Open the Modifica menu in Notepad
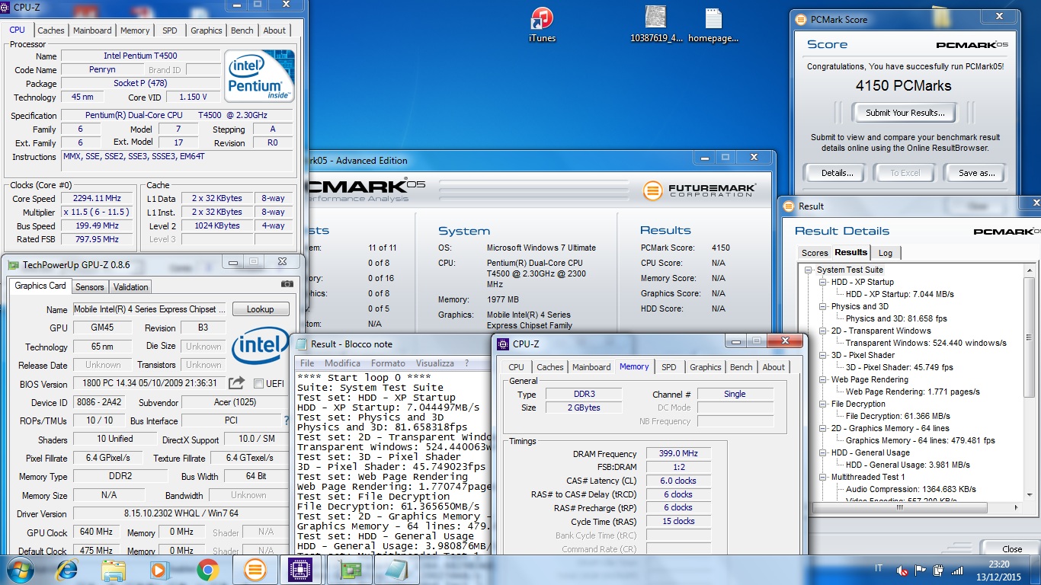Image resolution: width=1041 pixels, height=585 pixels. coord(342,363)
